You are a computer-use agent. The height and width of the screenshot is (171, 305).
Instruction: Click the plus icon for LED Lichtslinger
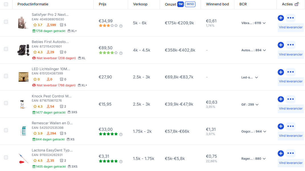coord(281,72)
